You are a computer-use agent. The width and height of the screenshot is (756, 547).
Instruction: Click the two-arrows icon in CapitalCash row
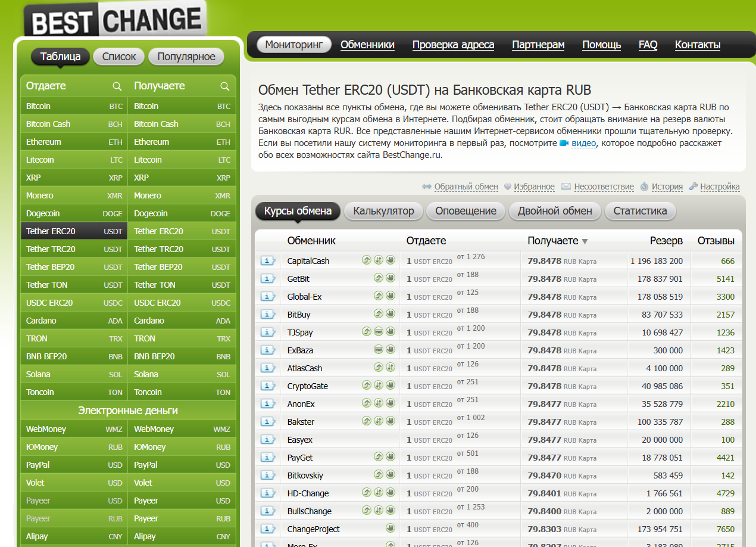pos(379,260)
